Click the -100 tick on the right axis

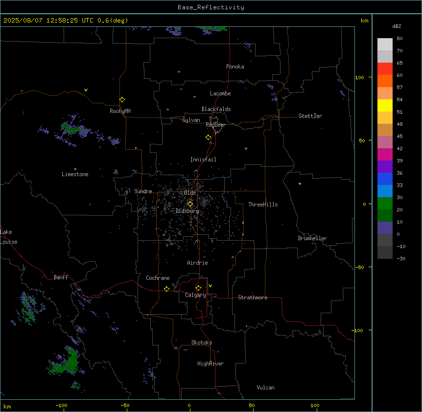click(x=358, y=330)
